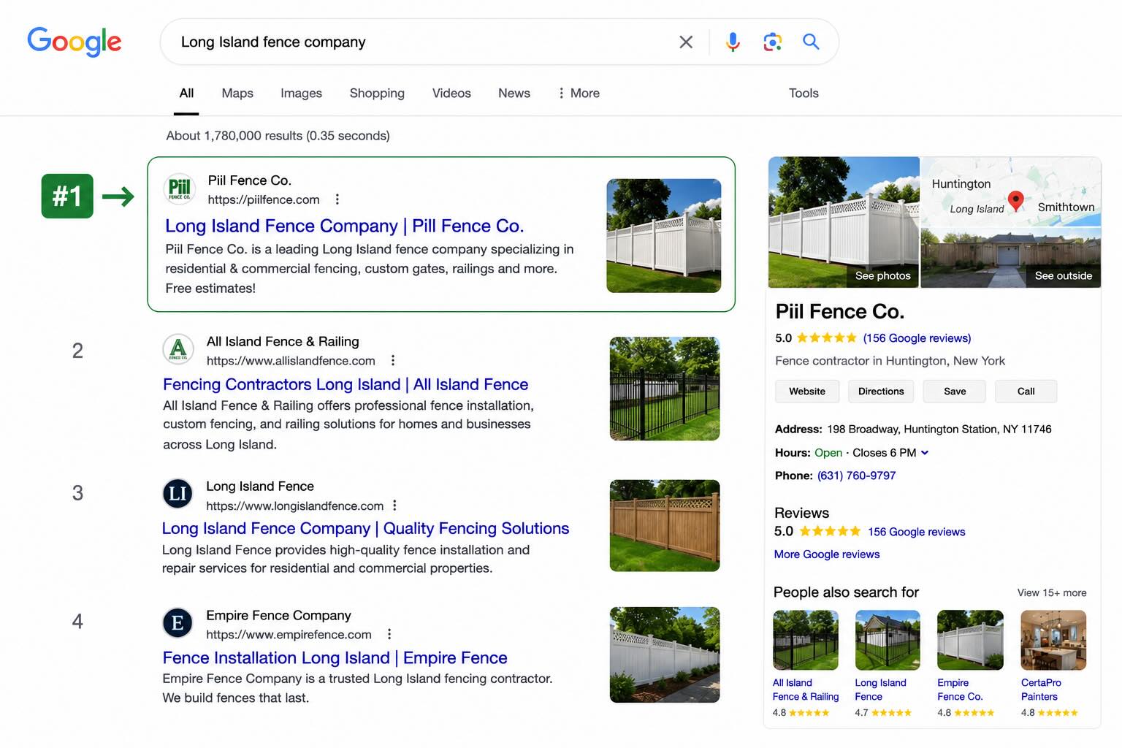Screen dimensions: 1122x748
Task: Click Piil Fence Co. panel heading
Action: point(840,311)
